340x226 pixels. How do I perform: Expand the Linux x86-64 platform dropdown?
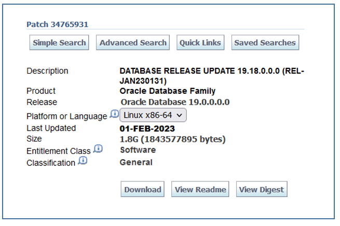point(153,115)
